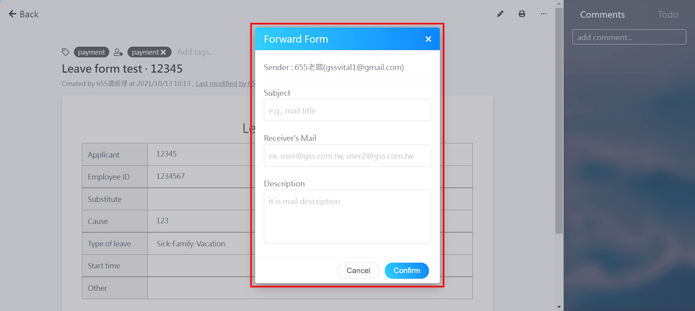Switch to the Todo tab
Image resolution: width=695 pixels, height=311 pixels.
(668, 15)
